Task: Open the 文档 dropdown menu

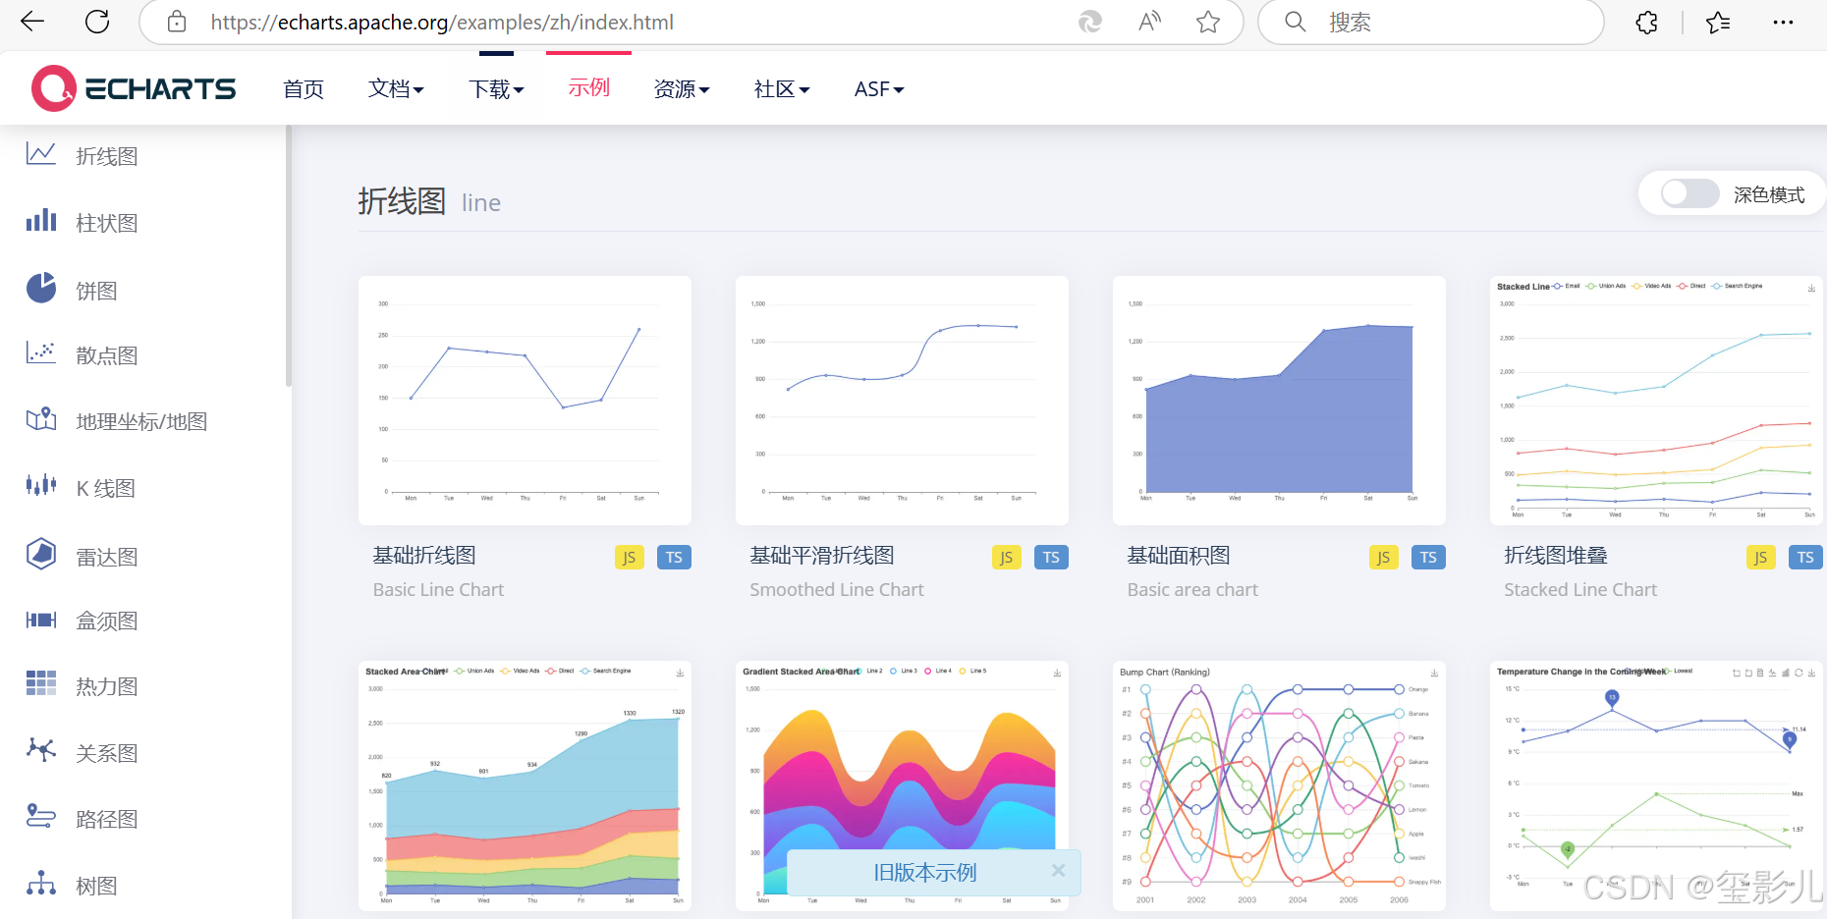Action: 395,88
